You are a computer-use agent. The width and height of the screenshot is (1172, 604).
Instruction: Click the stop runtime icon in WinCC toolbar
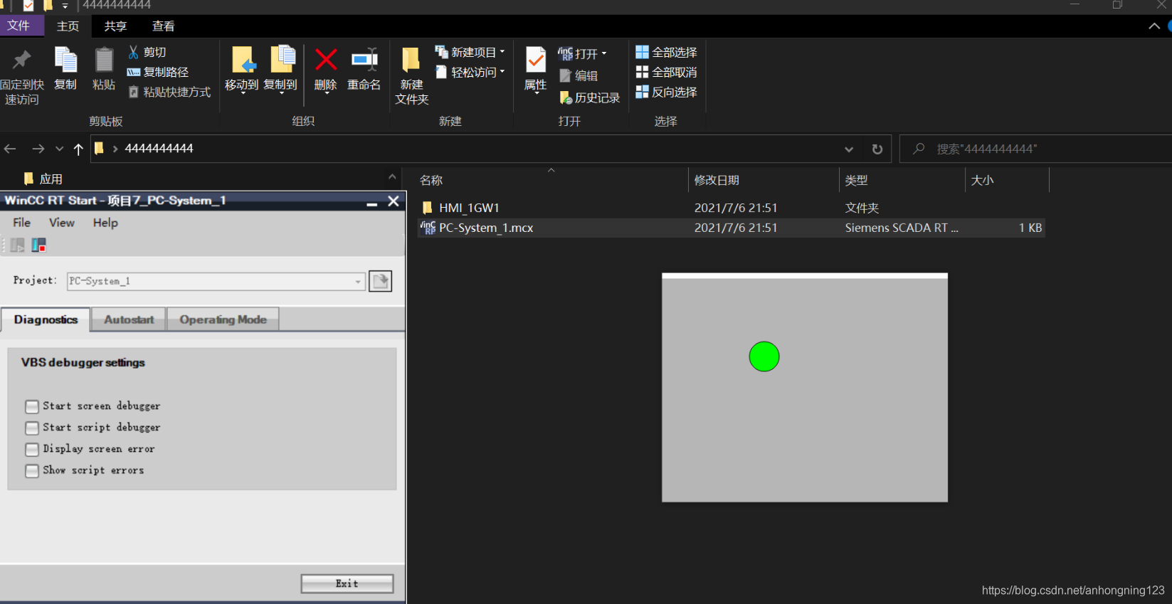[x=38, y=245]
